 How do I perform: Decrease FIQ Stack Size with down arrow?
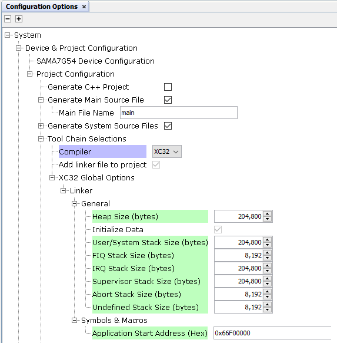[268, 258]
